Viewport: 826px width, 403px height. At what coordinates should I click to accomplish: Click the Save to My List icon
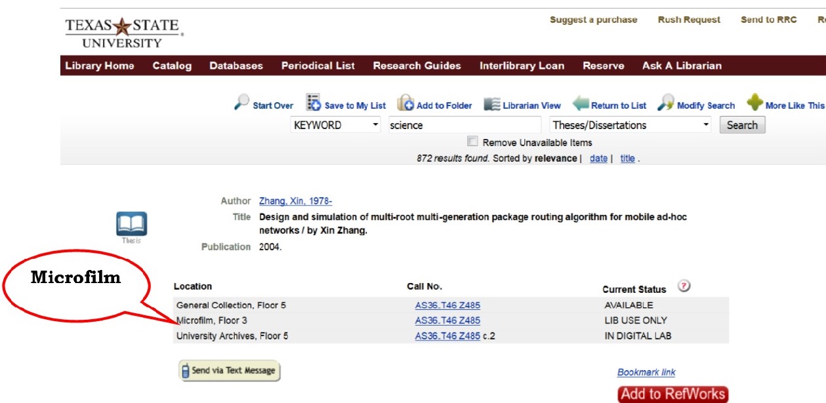314,104
